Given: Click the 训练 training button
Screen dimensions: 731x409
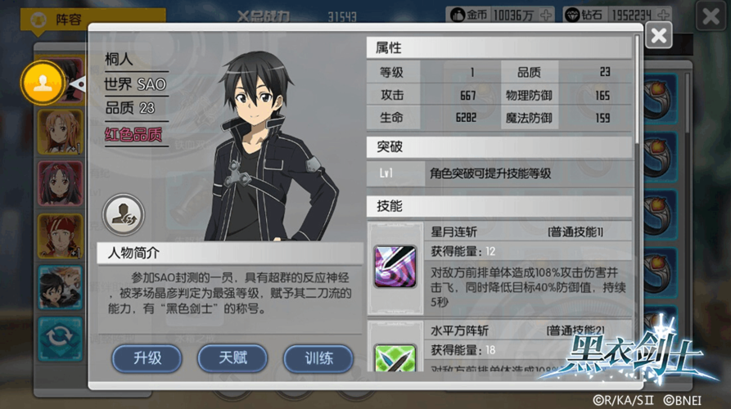Looking at the screenshot, I should tap(318, 358).
